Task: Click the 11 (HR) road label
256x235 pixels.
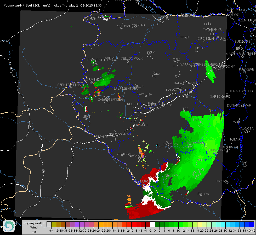Action: click(42, 167)
